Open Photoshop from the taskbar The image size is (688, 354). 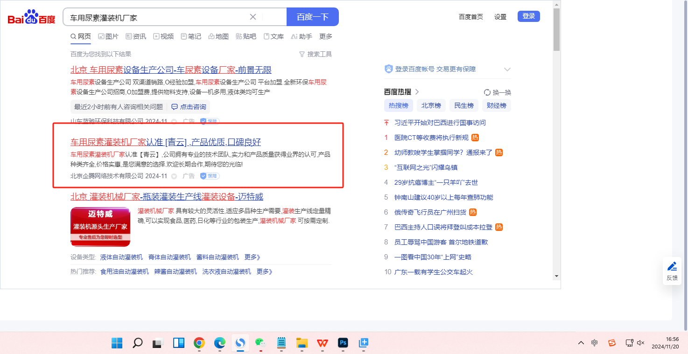coord(343,343)
